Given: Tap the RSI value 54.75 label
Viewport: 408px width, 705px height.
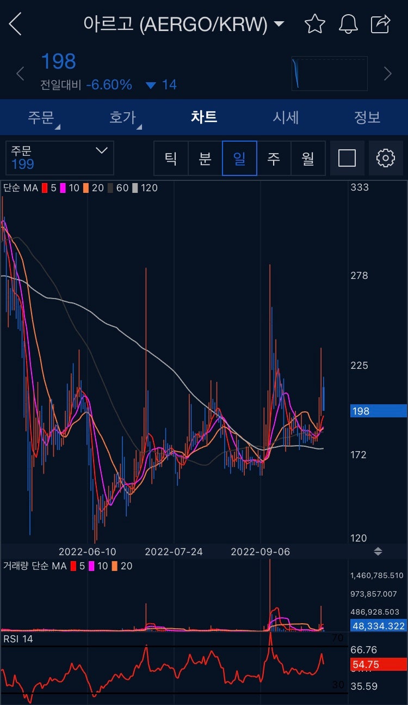Looking at the screenshot, I should 379,665.
